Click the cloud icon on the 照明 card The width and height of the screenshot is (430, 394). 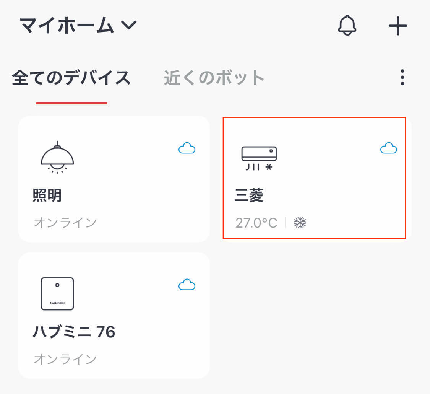(187, 148)
